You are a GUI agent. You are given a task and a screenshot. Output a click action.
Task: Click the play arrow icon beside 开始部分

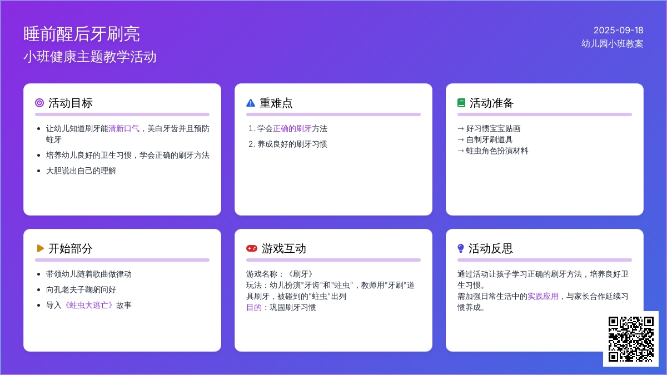tap(40, 248)
